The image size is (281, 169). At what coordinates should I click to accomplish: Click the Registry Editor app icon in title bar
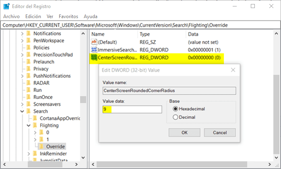click(x=6, y=6)
